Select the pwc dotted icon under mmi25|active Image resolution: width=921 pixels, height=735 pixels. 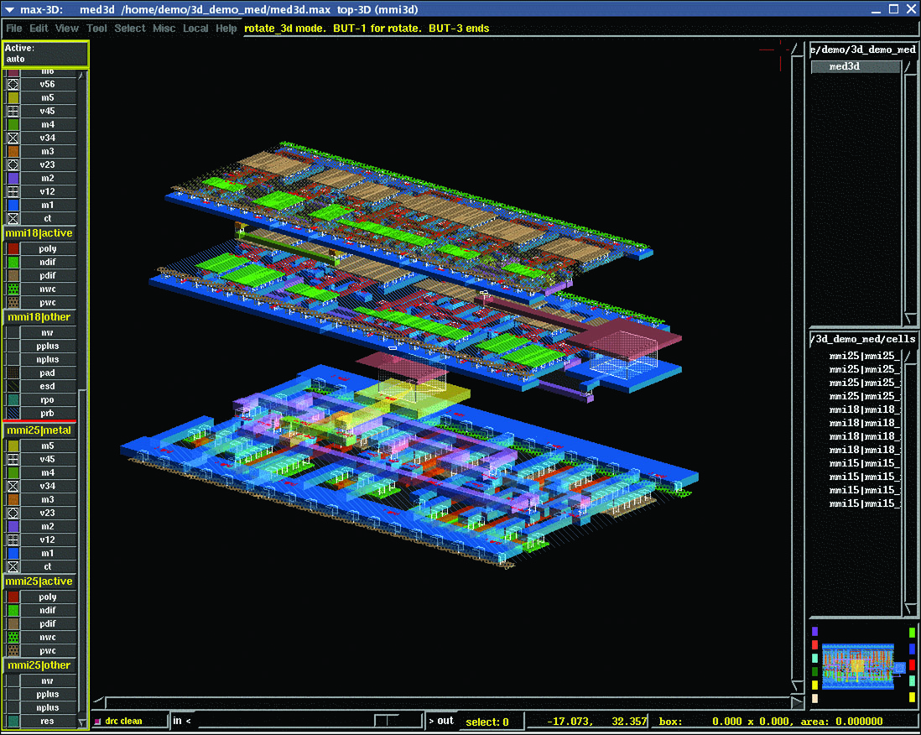pos(13,651)
